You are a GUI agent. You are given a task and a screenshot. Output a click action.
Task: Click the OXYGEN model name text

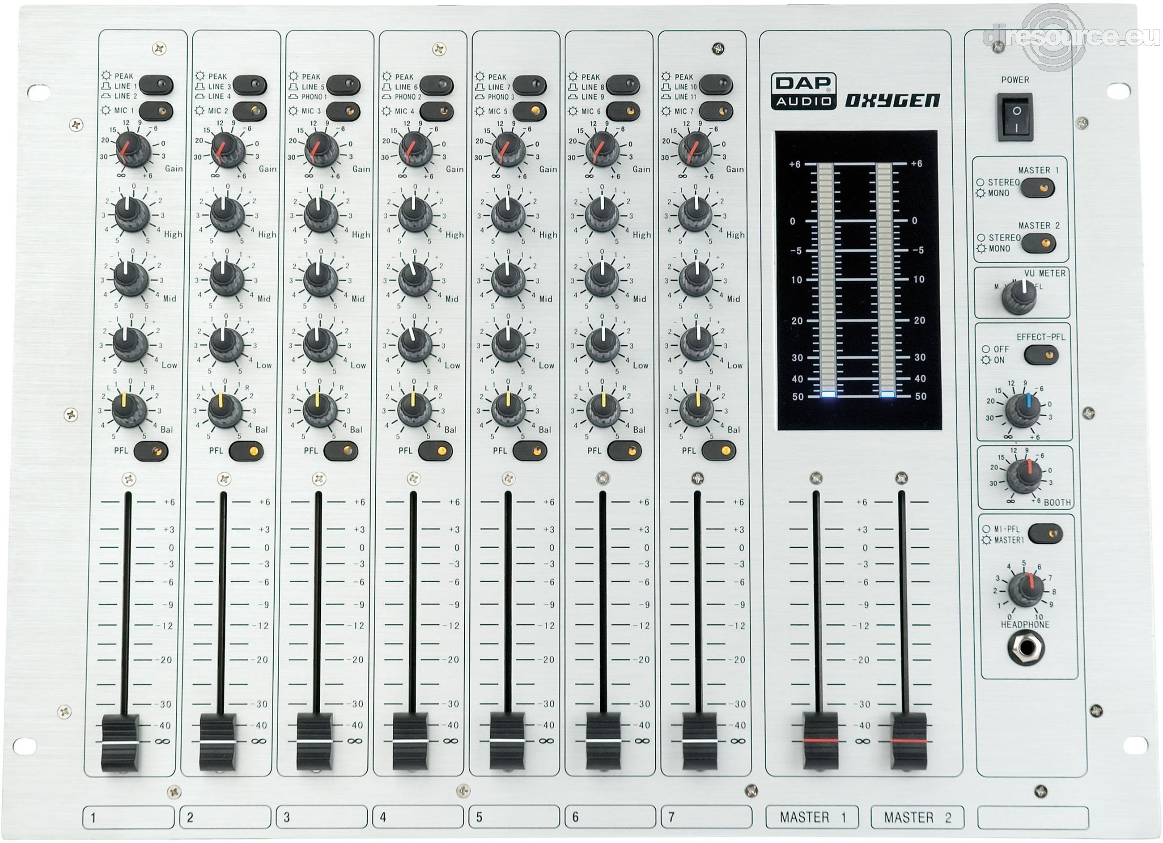(892, 100)
